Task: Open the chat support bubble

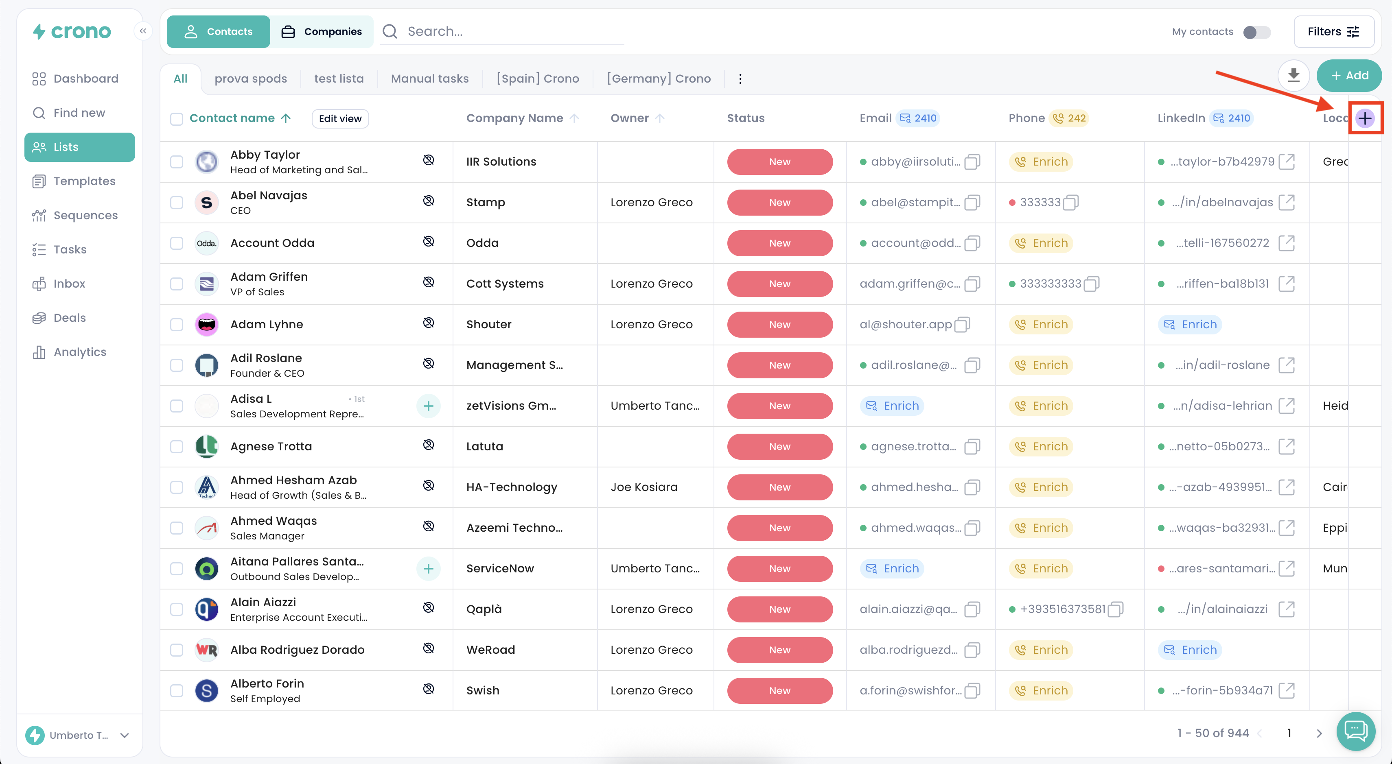Action: [1355, 731]
